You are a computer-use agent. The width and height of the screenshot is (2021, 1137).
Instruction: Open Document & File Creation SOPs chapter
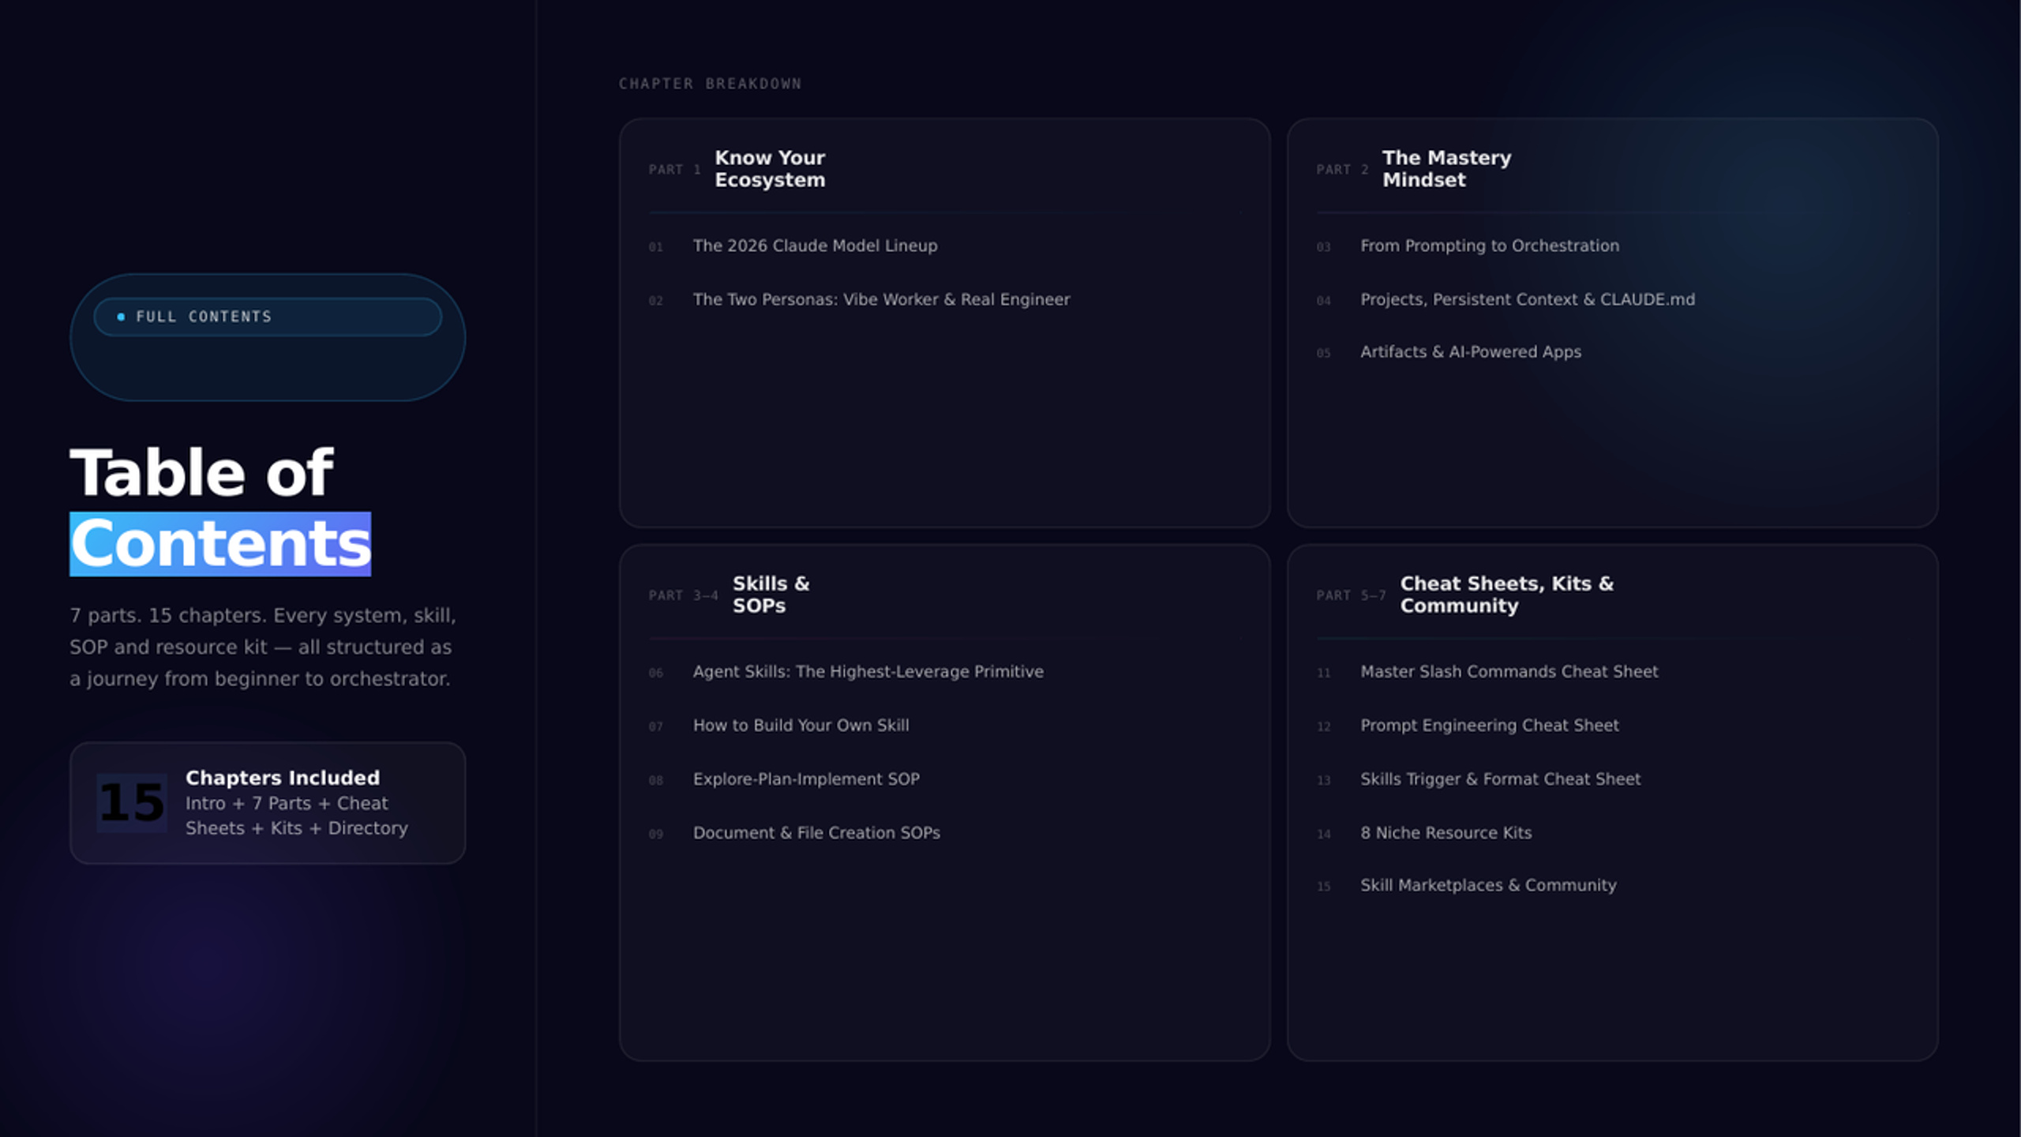(x=816, y=832)
